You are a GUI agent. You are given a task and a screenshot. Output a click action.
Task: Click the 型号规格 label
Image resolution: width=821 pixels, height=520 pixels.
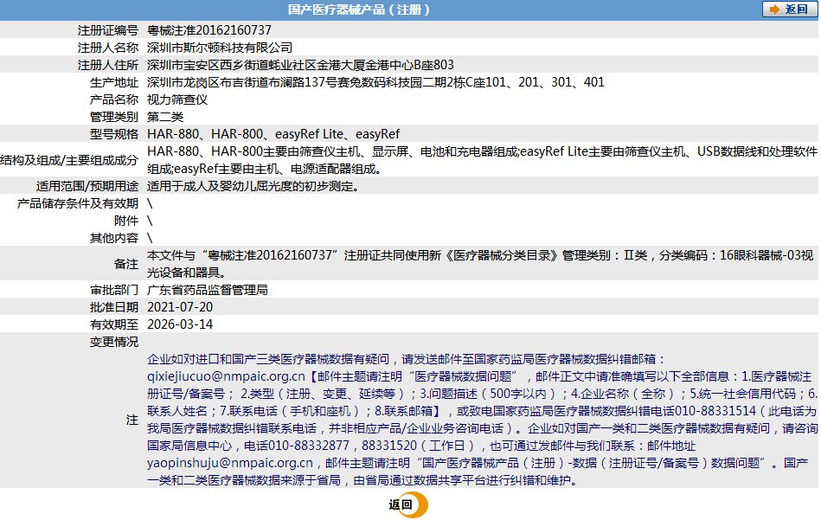(114, 134)
